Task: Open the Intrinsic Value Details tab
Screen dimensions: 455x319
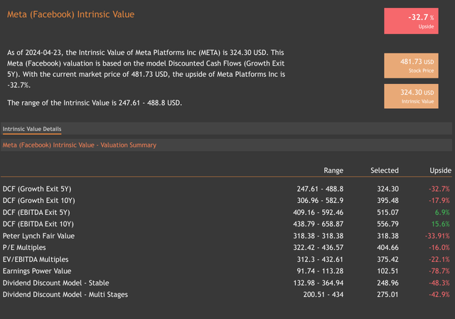Action: [x=32, y=129]
